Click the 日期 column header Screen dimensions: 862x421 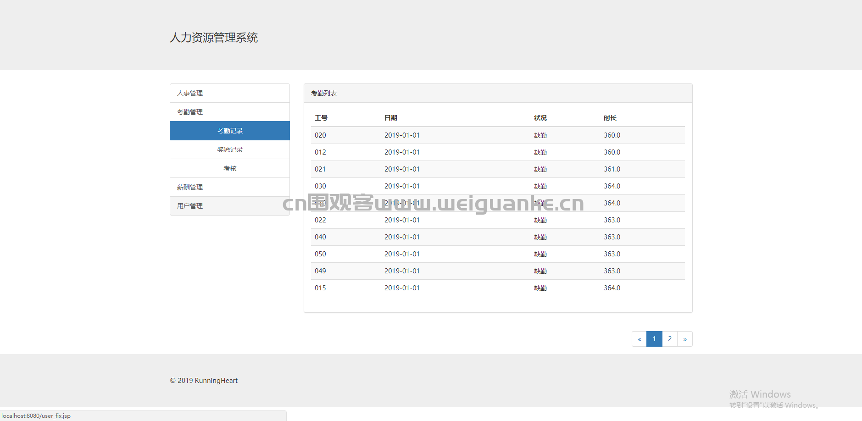click(x=391, y=118)
